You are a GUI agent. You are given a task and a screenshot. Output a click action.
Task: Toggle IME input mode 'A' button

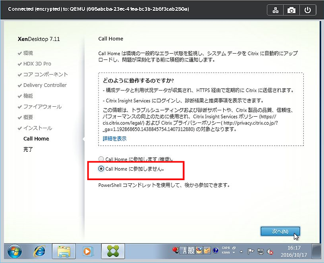pos(184,250)
